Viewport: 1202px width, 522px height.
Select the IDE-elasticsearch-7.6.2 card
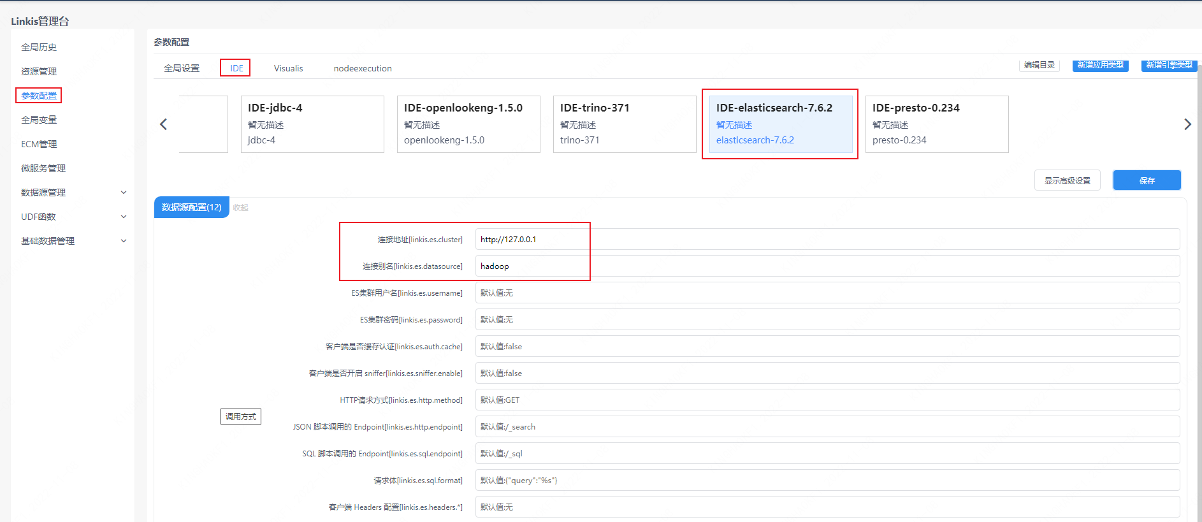pyautogui.click(x=780, y=124)
